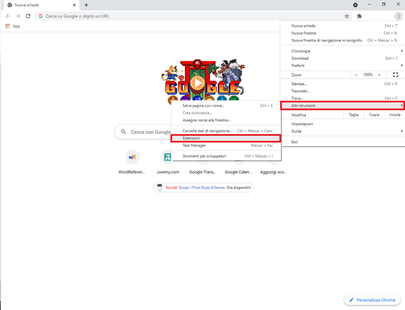The image size is (405, 310).
Task: Click Incolla in the Modifica row
Action: [395, 115]
